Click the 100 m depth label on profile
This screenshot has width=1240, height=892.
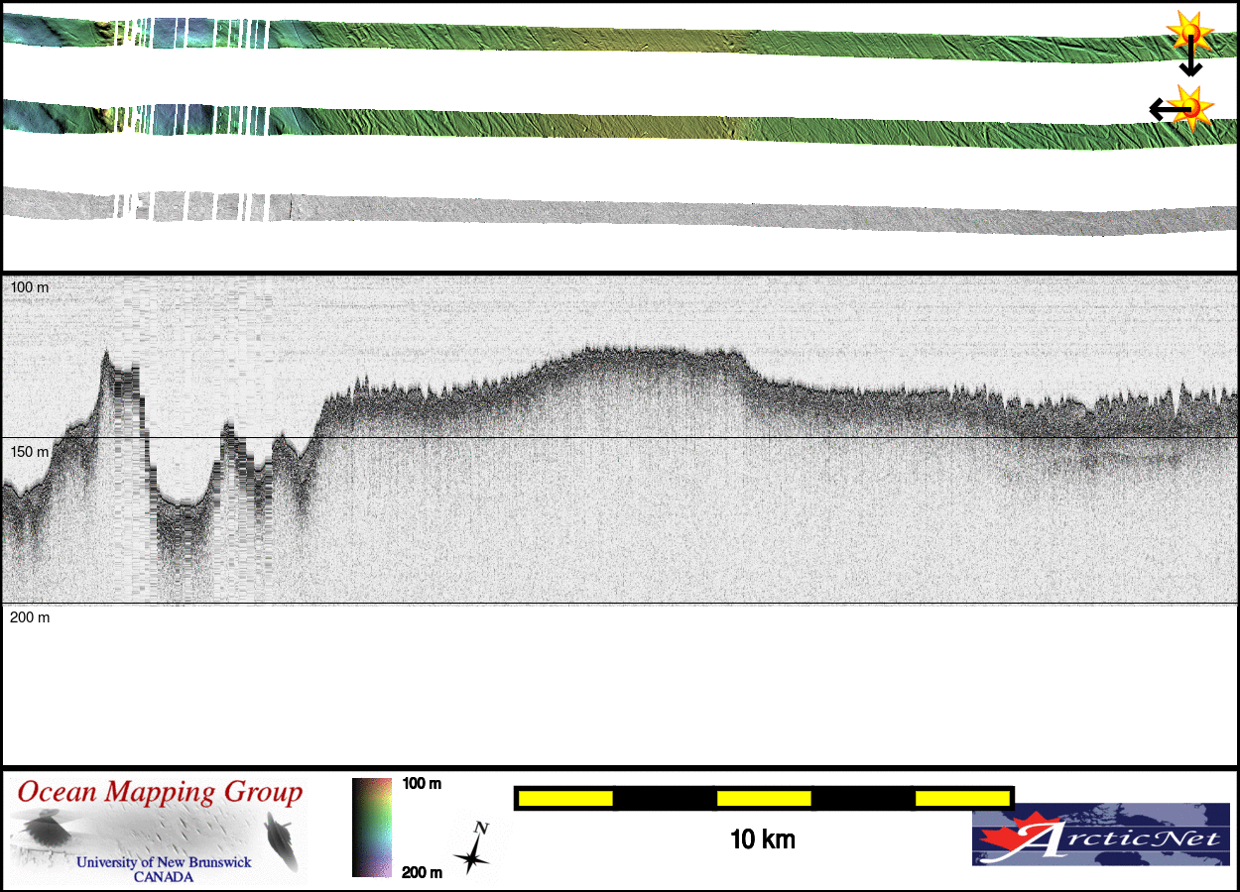[29, 287]
